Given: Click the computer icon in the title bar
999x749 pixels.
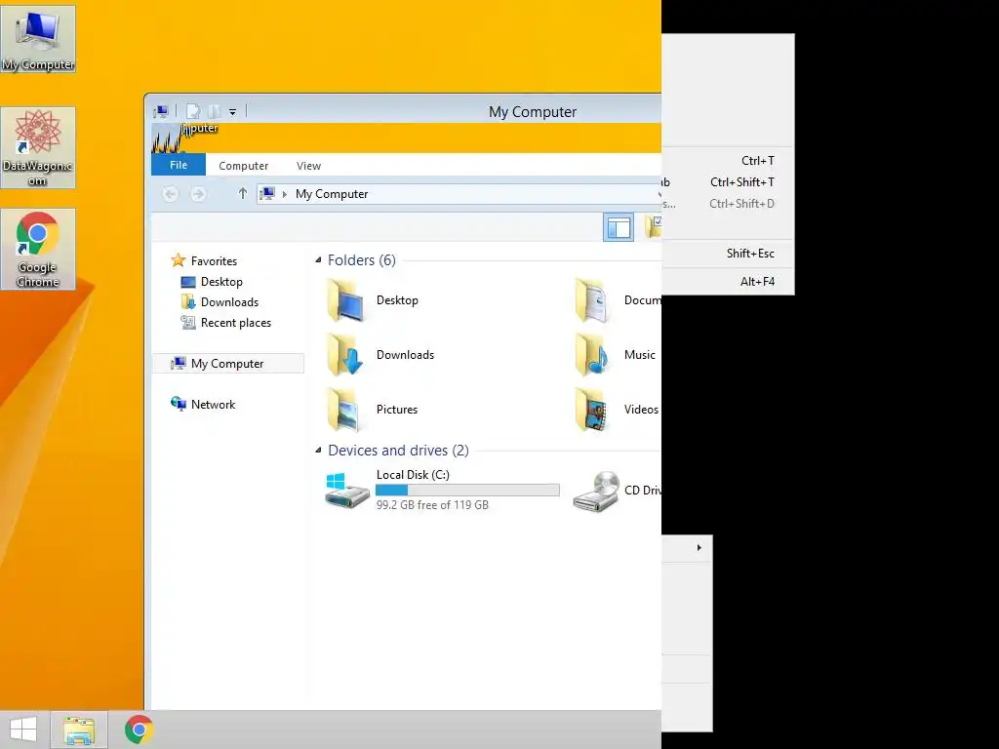Looking at the screenshot, I should (x=161, y=112).
